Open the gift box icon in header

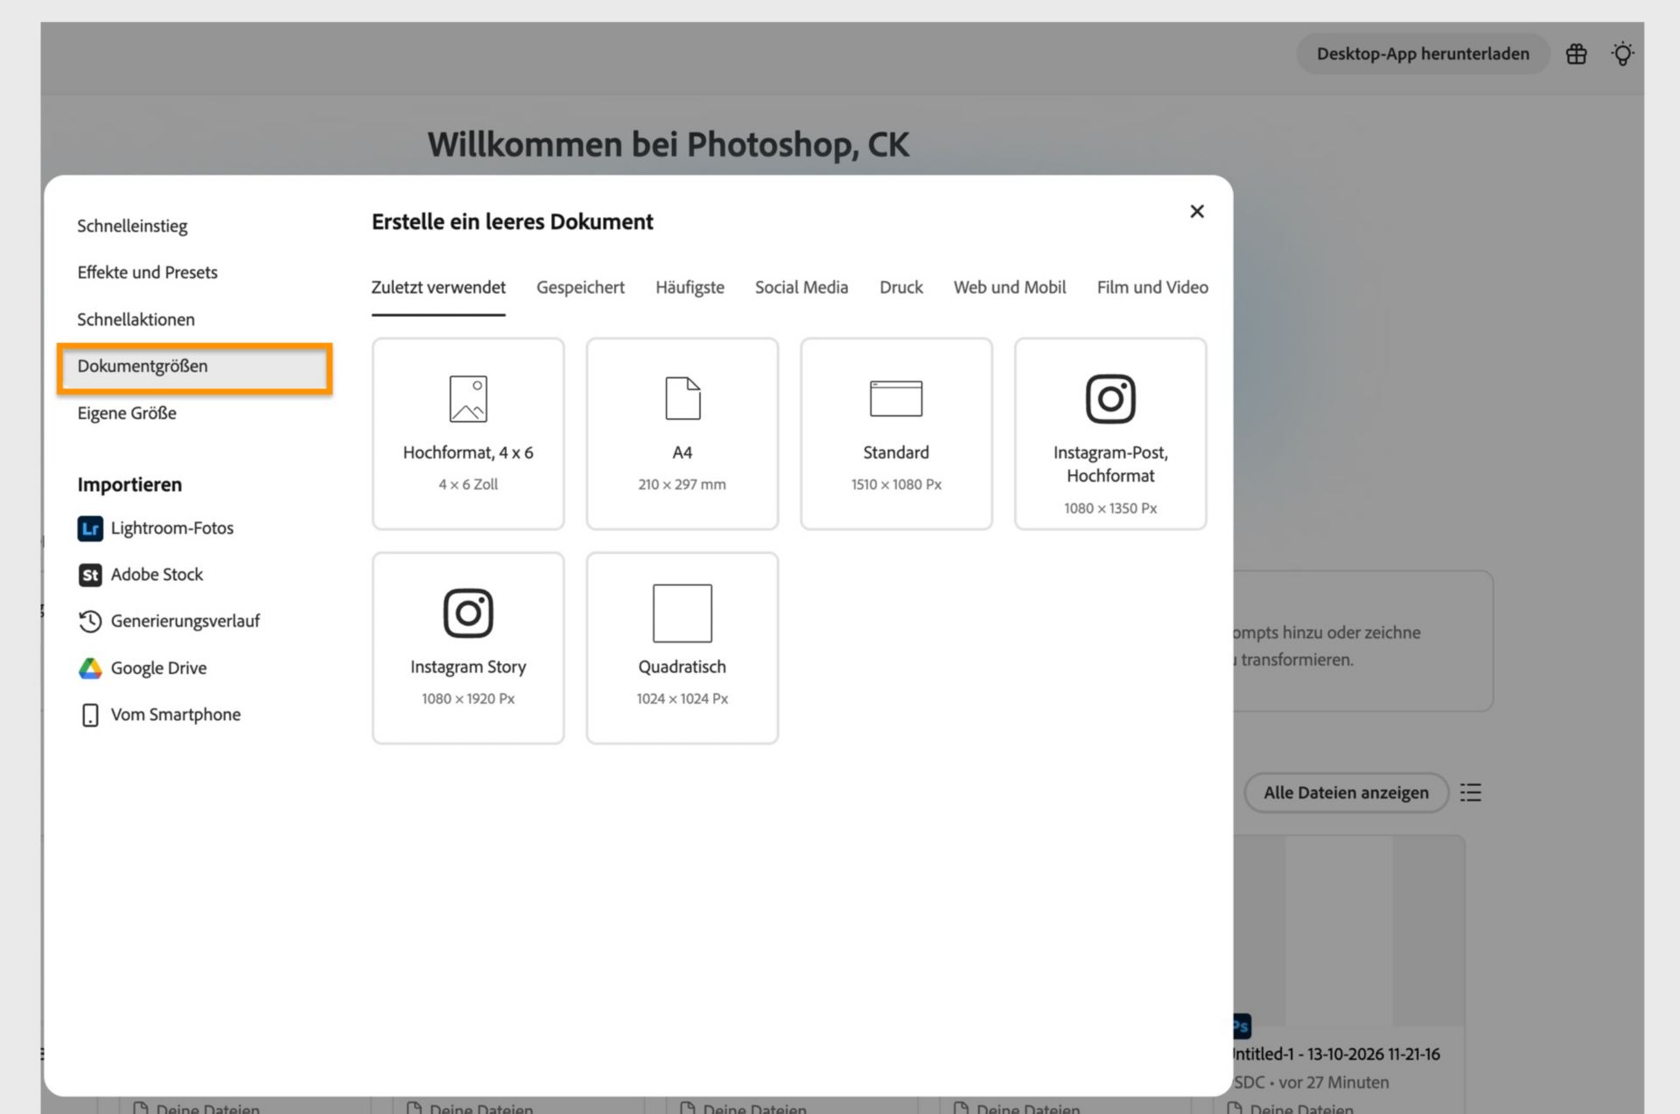click(1576, 54)
